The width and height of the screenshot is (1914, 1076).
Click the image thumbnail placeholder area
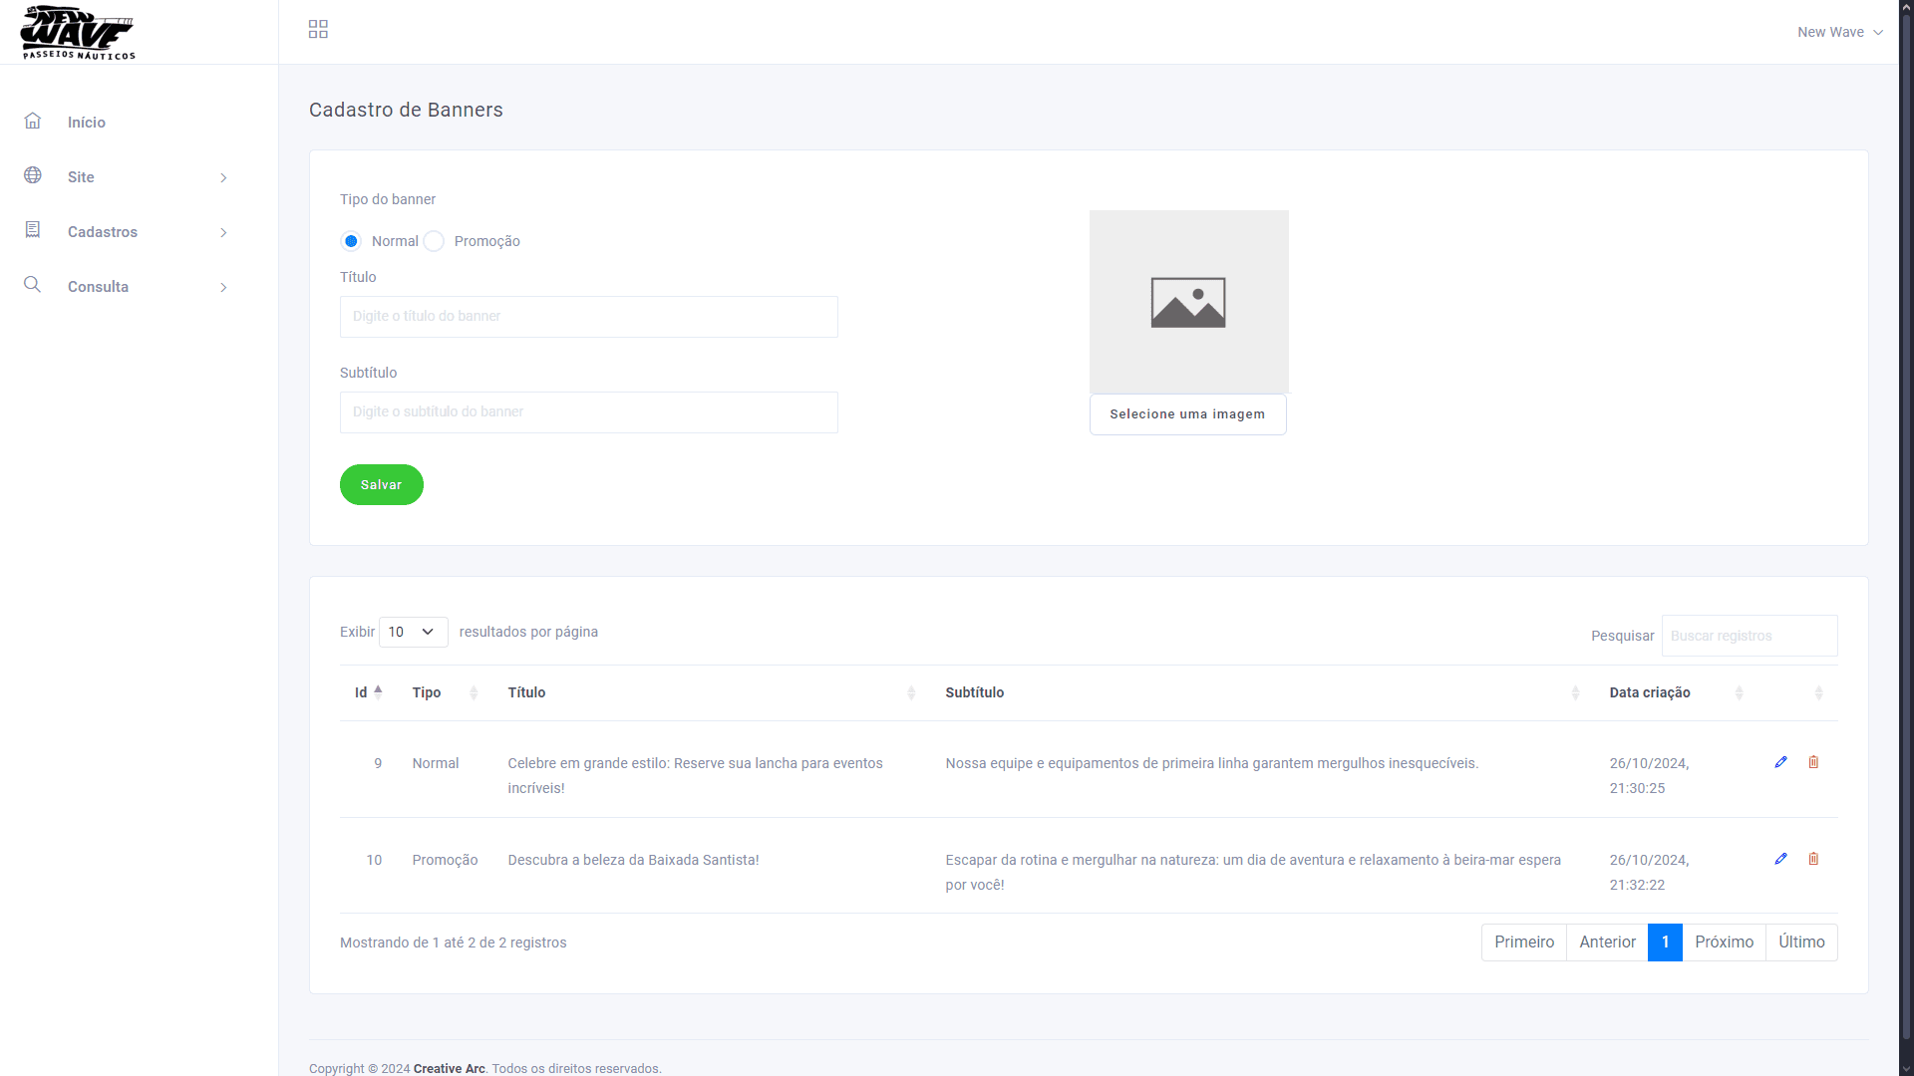click(1188, 302)
